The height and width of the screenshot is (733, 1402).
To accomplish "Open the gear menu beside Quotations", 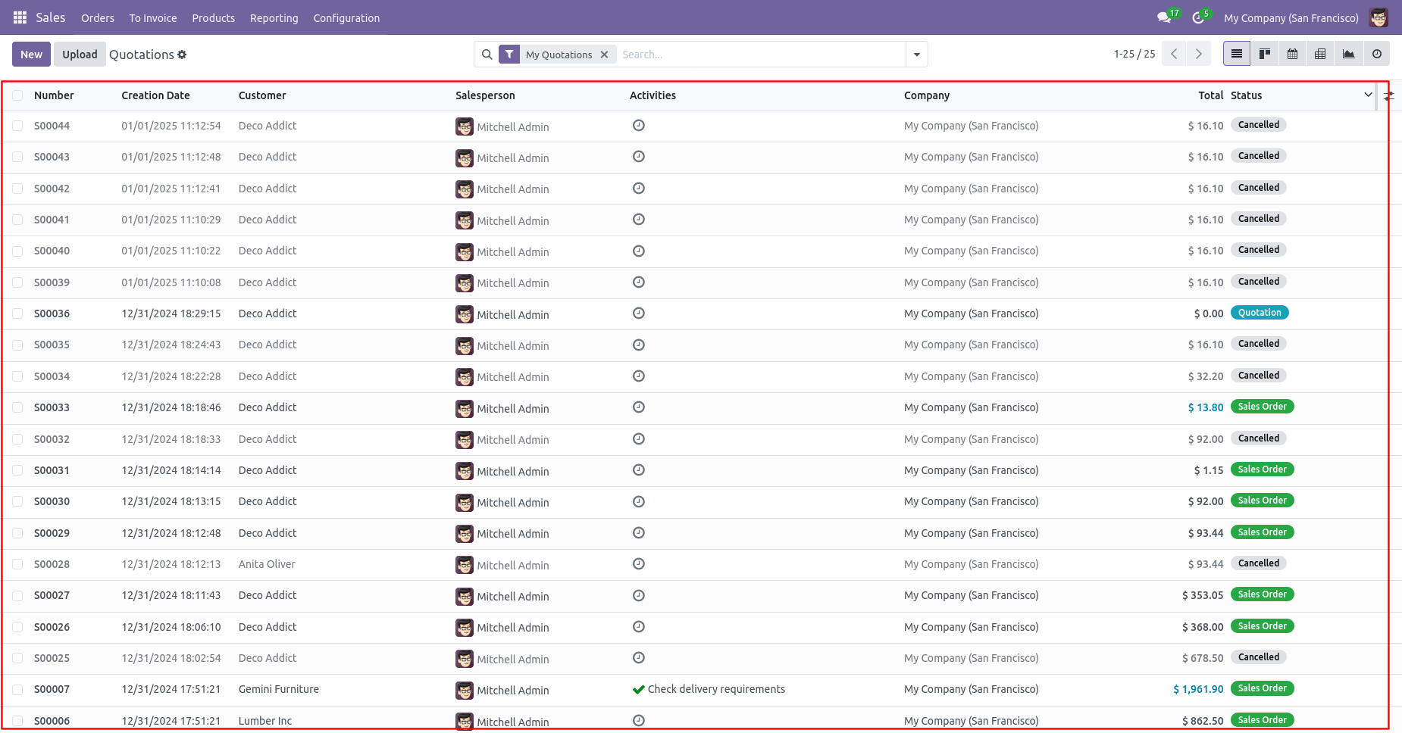I will pos(182,55).
